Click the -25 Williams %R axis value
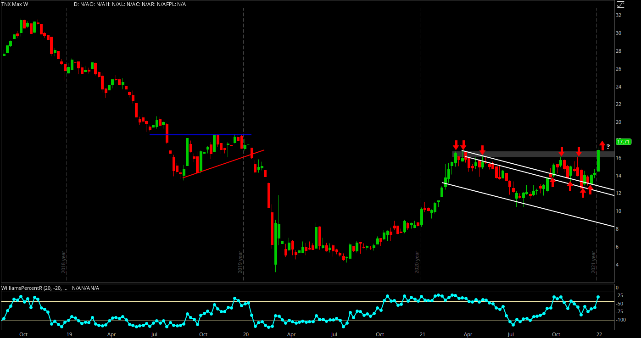The width and height of the screenshot is (641, 338). (620, 296)
